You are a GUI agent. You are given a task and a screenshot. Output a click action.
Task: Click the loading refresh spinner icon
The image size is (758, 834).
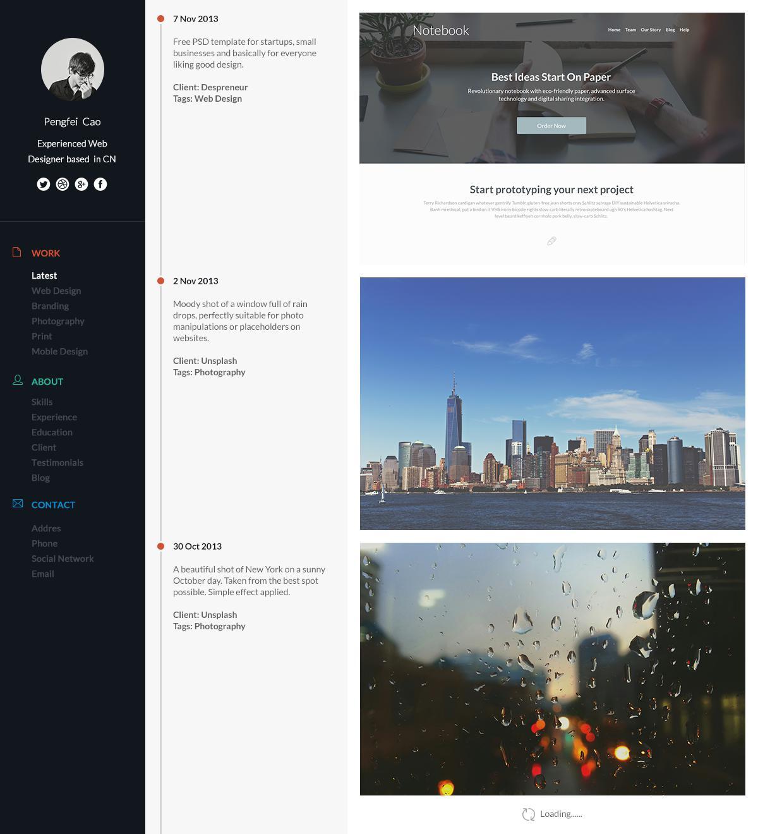[x=529, y=814]
